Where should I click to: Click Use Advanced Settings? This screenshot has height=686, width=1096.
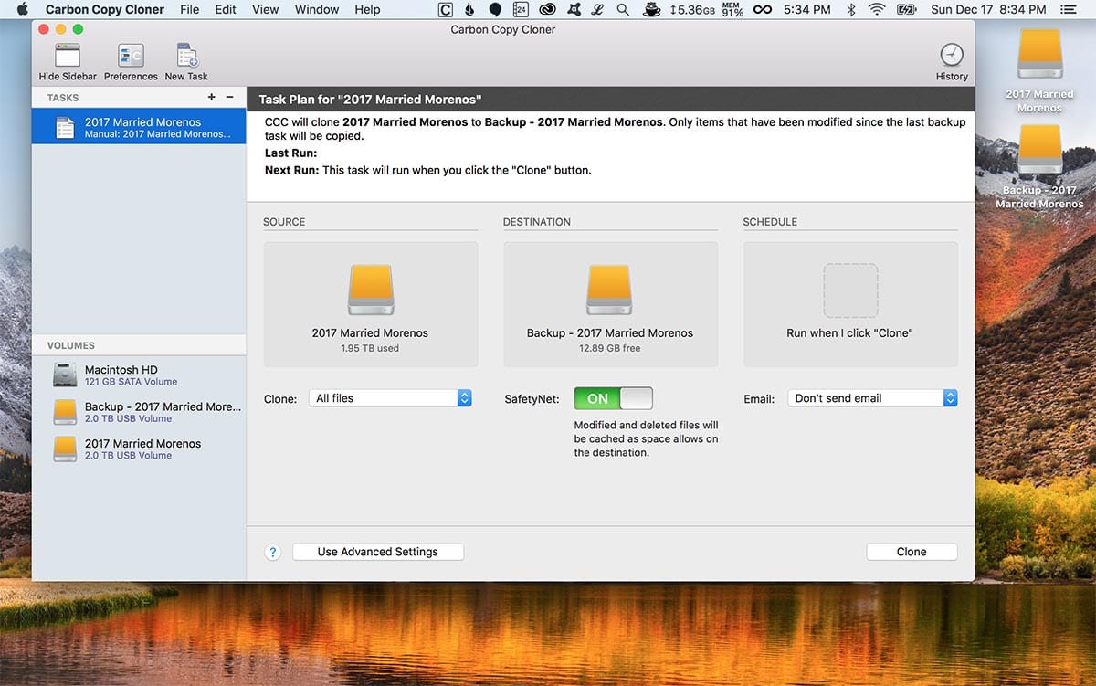[x=377, y=551]
